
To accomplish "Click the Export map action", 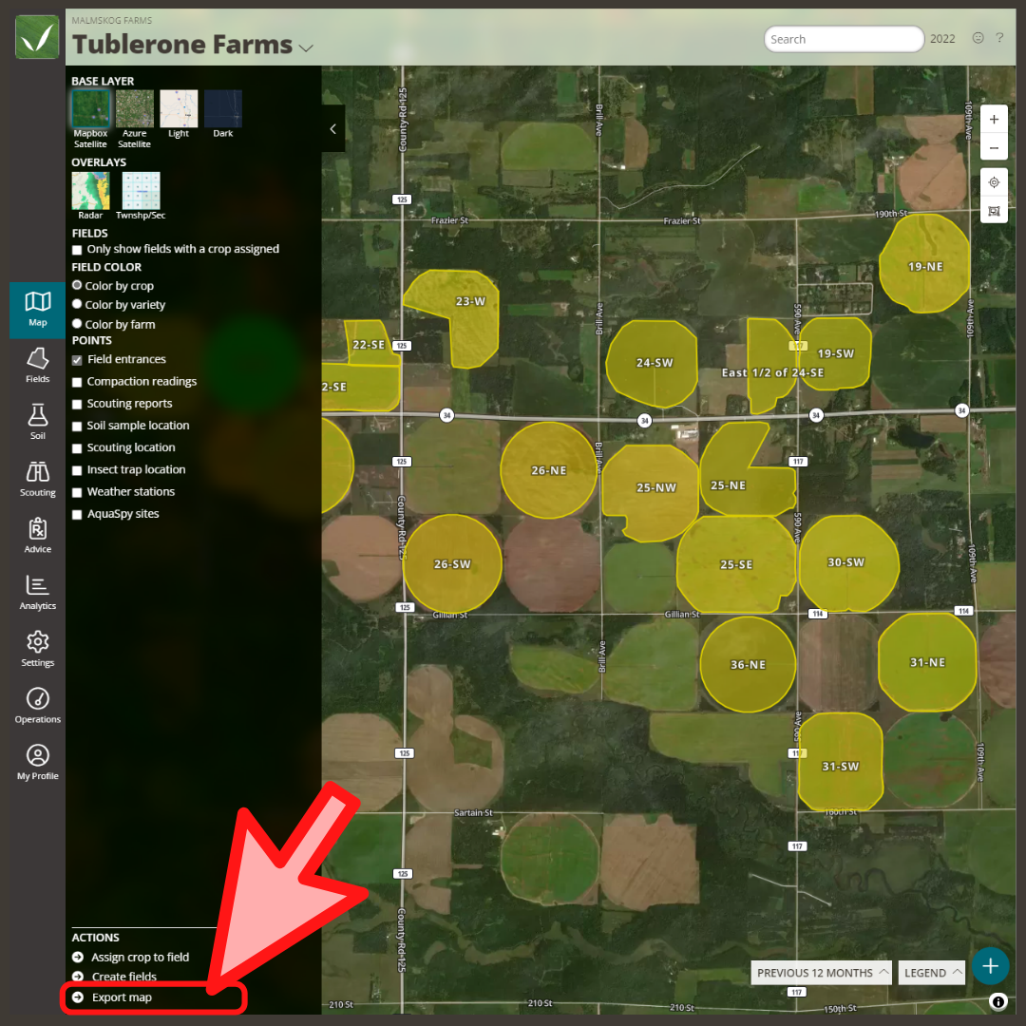I will click(x=122, y=997).
